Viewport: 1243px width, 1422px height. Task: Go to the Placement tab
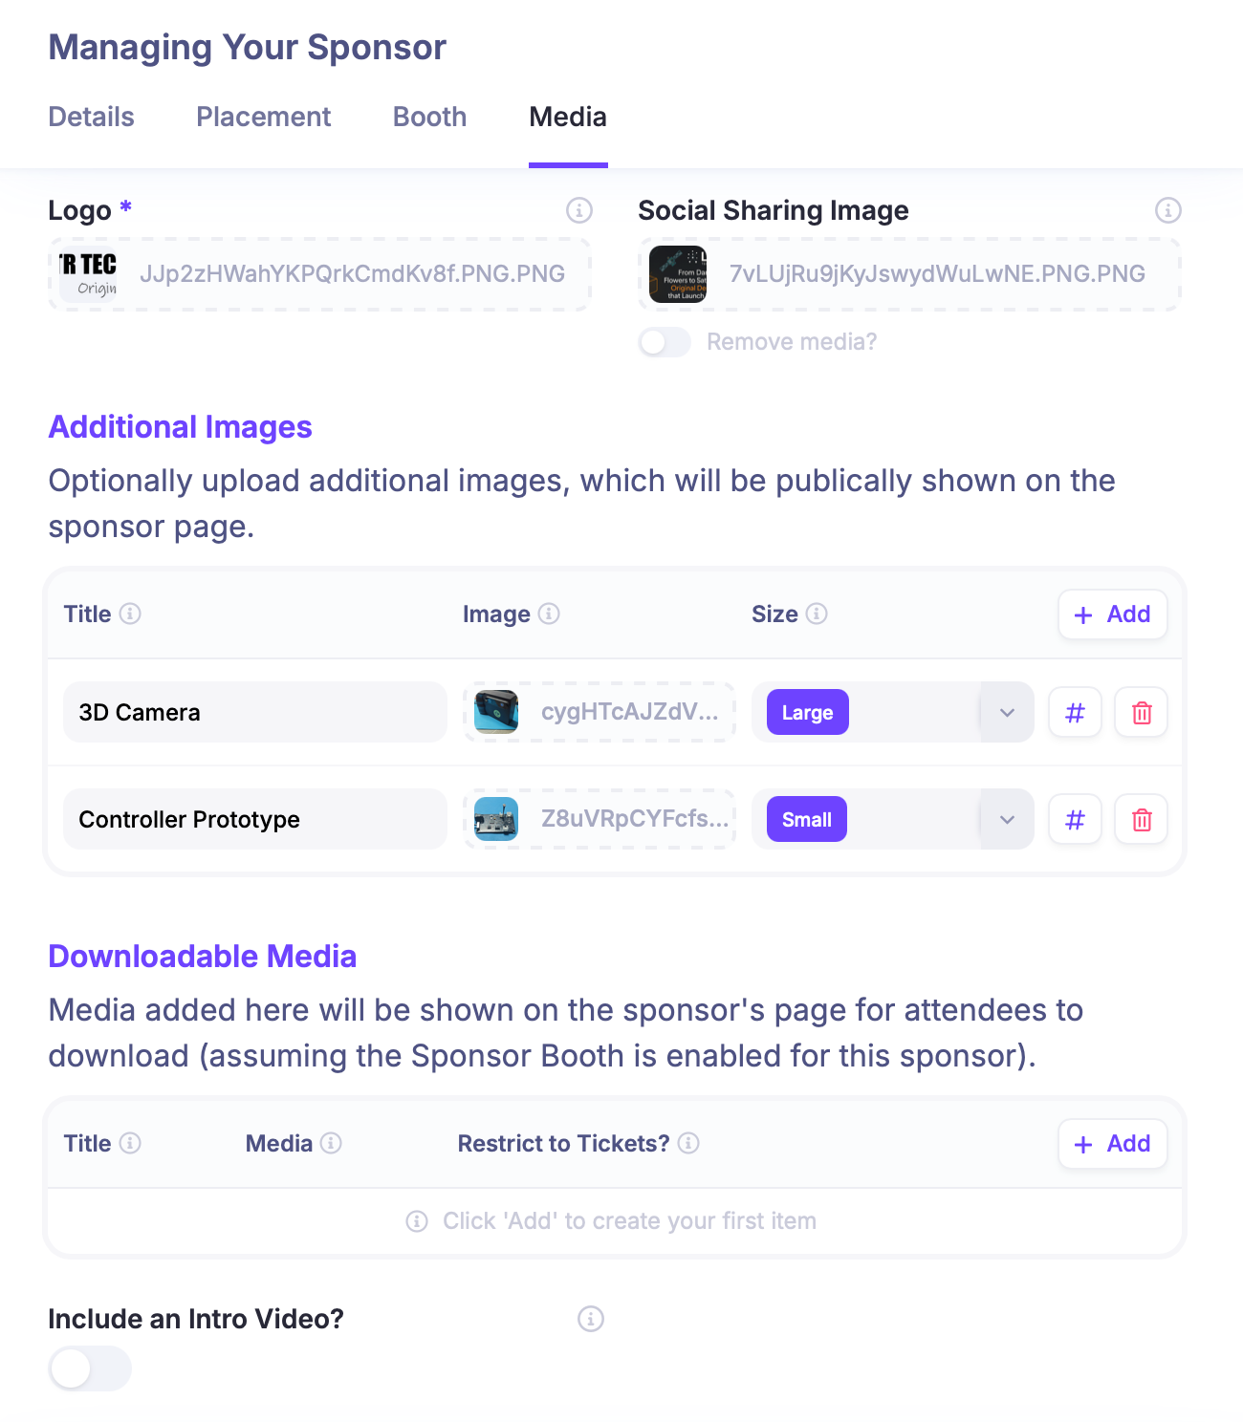pyautogui.click(x=264, y=117)
